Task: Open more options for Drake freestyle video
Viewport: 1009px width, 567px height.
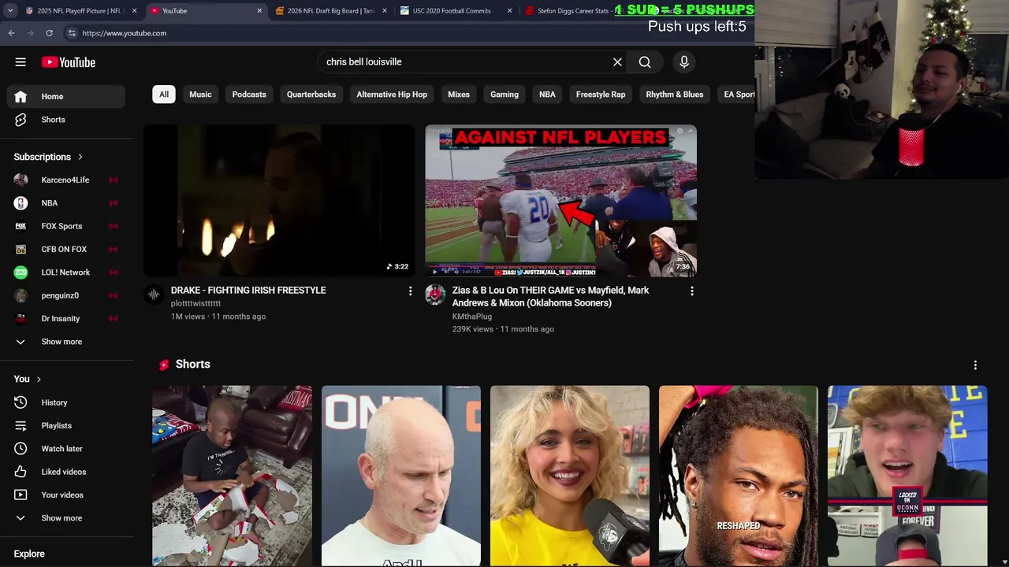Action: [410, 291]
